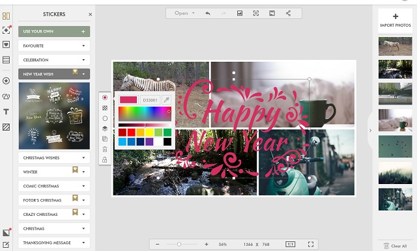Open the striped background pattern sidebar icon
Viewport: 417px width, 251px height.
tap(6, 127)
